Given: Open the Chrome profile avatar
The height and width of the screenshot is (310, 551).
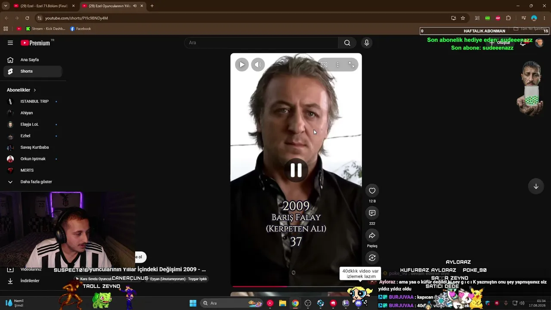Looking at the screenshot, I should click(534, 18).
